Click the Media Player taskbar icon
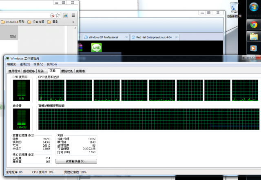 coord(254,48)
